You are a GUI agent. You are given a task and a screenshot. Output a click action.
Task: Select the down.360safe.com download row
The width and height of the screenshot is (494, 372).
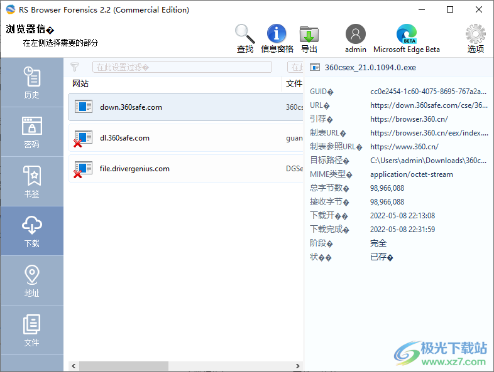186,107
